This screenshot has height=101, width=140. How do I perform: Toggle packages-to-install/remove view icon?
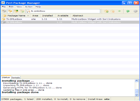point(22,11)
